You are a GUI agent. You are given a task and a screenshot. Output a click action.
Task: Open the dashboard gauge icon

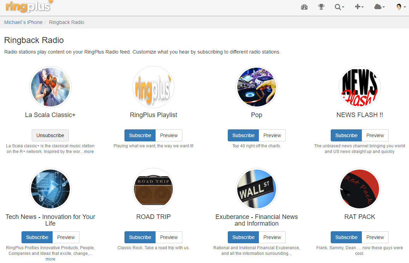tap(304, 7)
